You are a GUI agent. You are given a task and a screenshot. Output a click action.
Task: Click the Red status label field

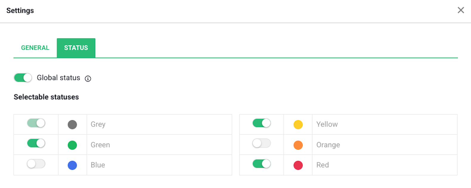385,165
